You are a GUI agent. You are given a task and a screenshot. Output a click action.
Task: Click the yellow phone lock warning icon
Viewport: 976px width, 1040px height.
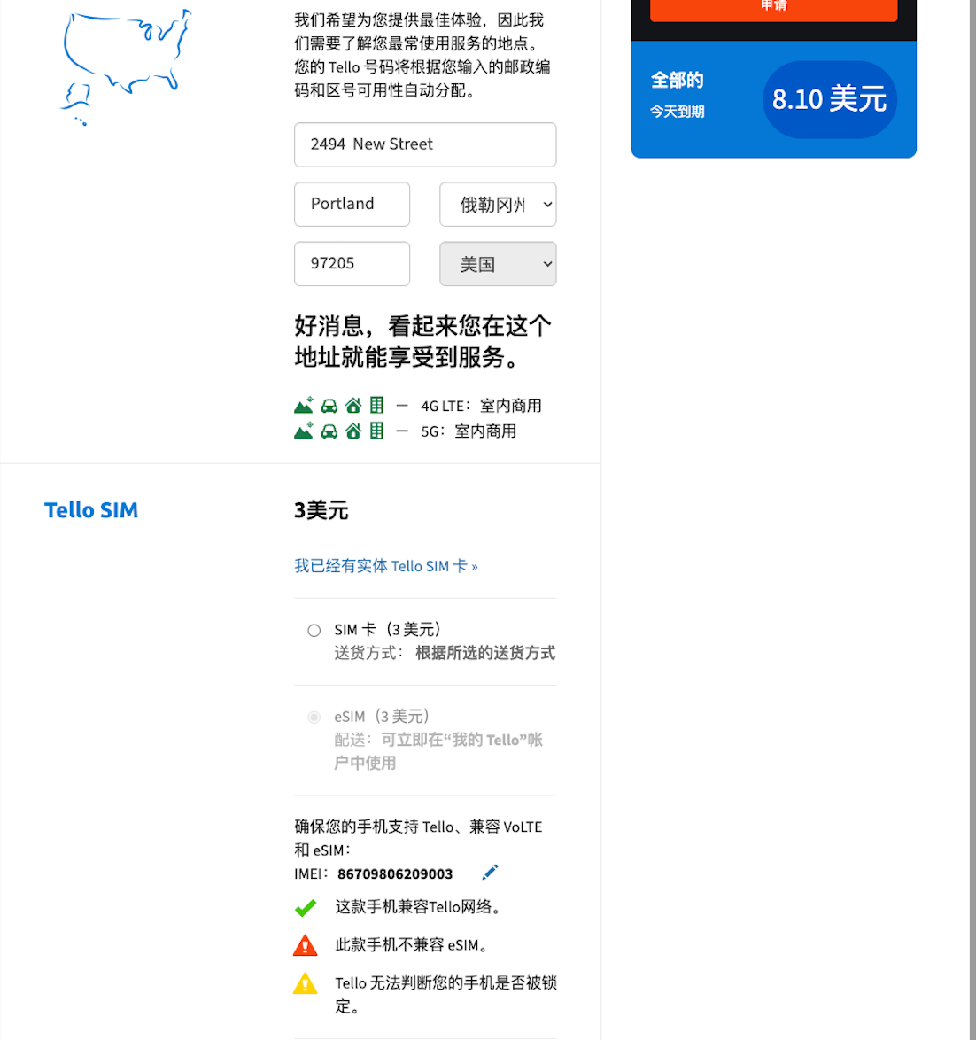click(305, 983)
